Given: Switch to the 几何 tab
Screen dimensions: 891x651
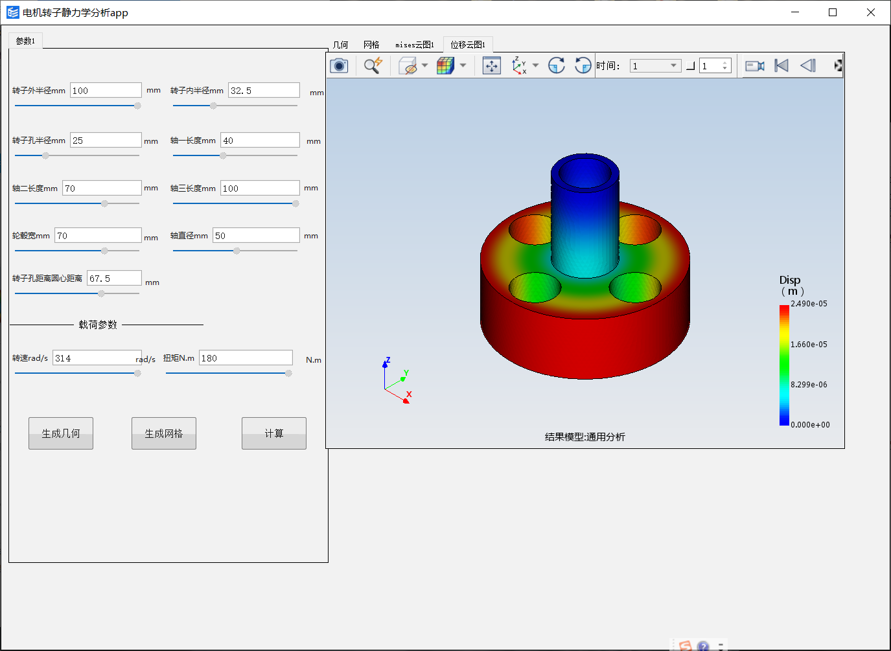Looking at the screenshot, I should (x=341, y=45).
